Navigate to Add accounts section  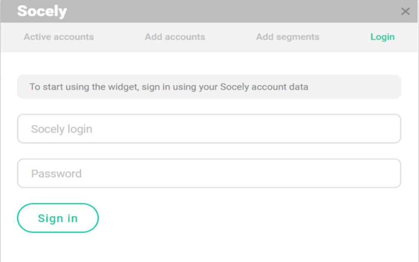(175, 37)
